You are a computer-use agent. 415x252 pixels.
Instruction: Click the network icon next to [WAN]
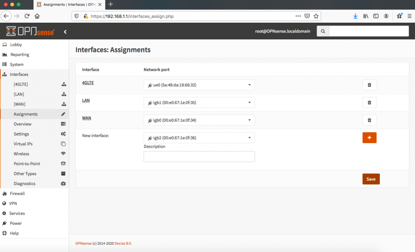click(63, 104)
